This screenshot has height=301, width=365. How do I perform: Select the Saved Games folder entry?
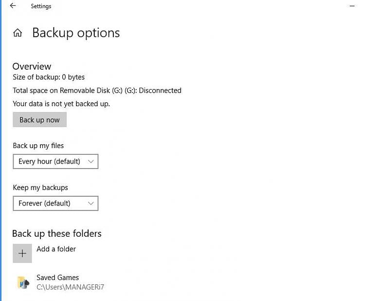pyautogui.click(x=60, y=282)
